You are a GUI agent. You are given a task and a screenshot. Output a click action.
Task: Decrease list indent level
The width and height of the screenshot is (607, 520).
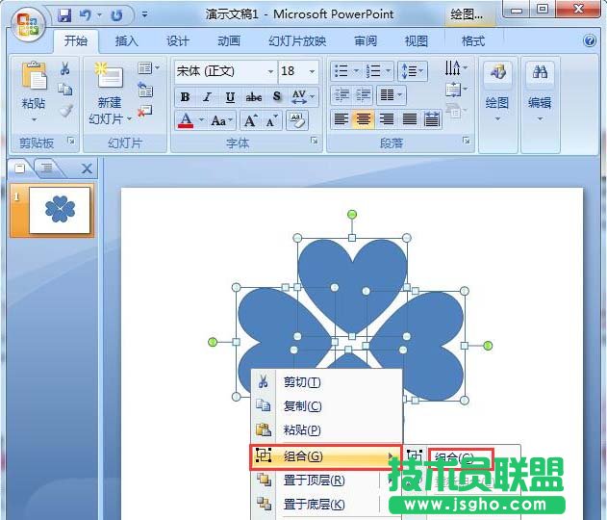[341, 95]
